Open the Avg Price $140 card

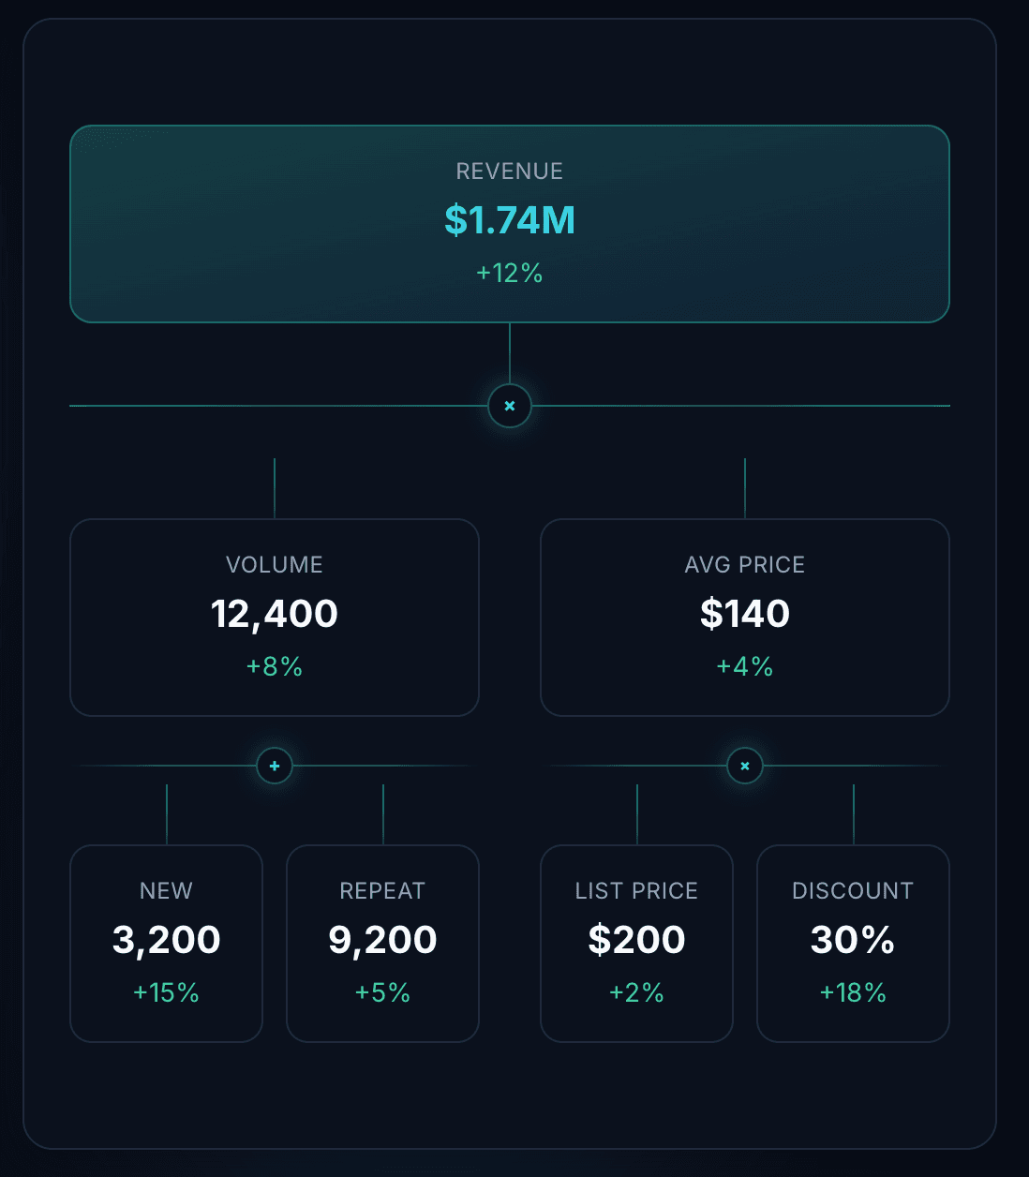point(745,618)
